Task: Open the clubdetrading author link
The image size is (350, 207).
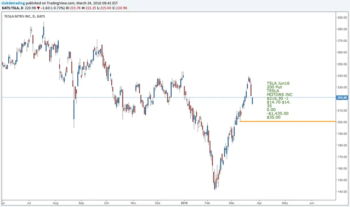Action: click(x=13, y=3)
